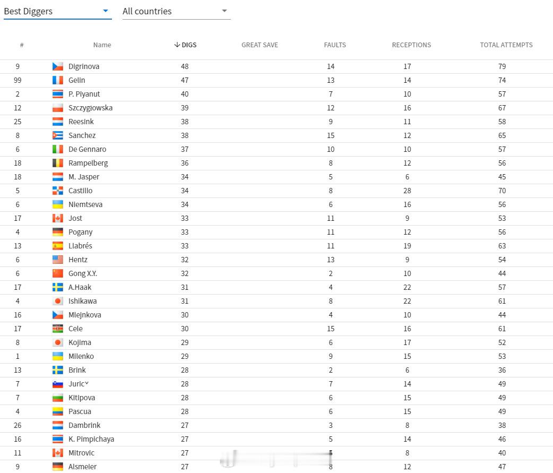
Task: Click Czech flag next to Digrinova
Action: 58,66
